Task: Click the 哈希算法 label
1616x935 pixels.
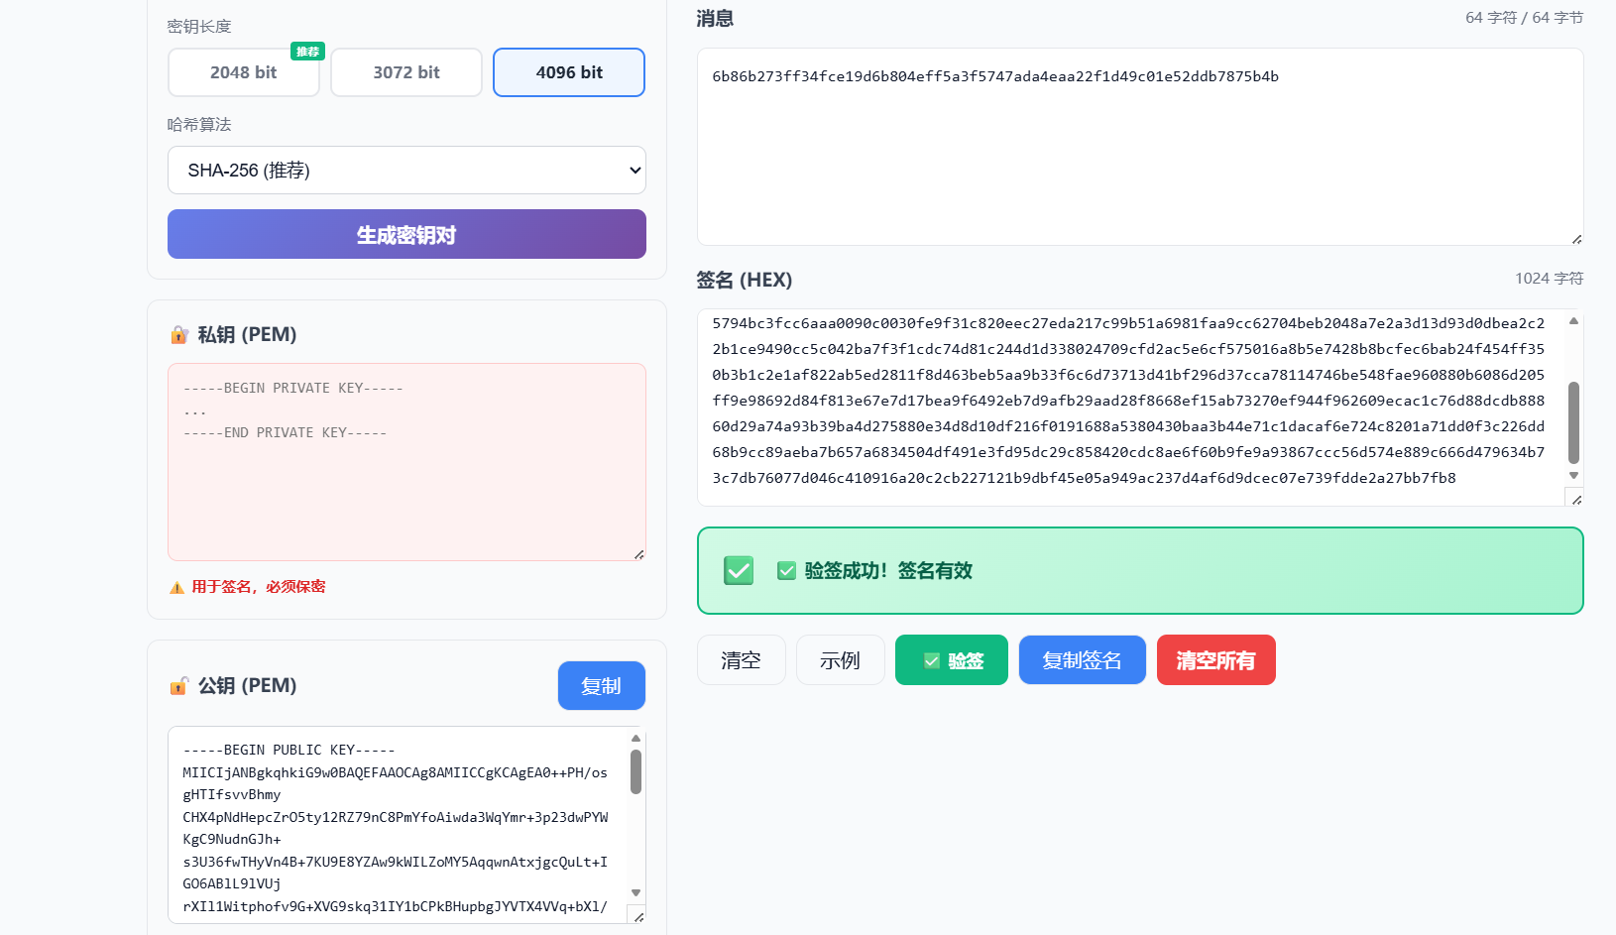Action: point(199,125)
